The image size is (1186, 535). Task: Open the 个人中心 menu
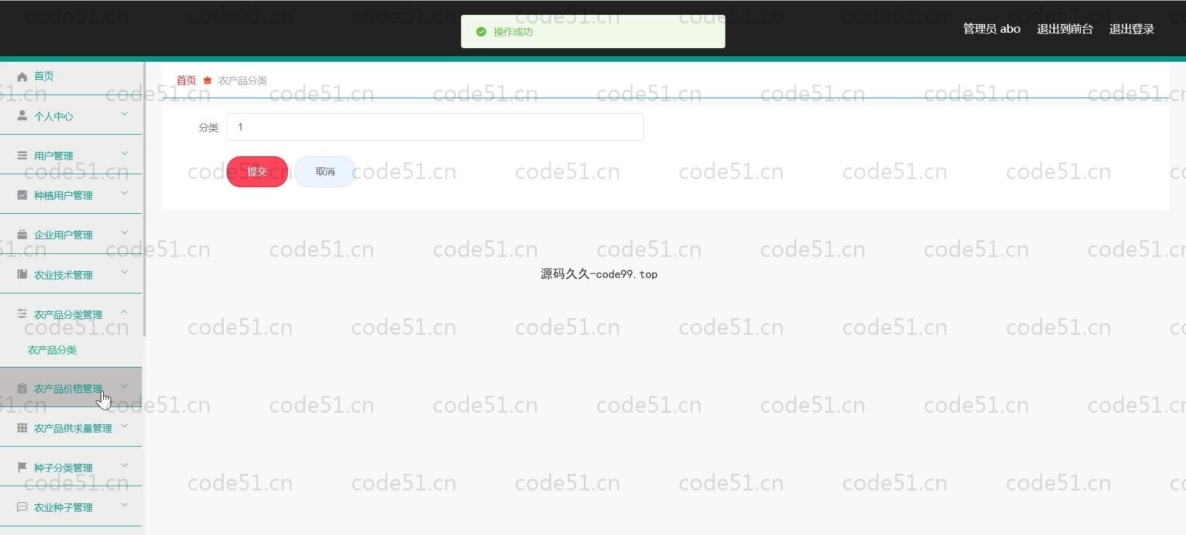pyautogui.click(x=71, y=116)
